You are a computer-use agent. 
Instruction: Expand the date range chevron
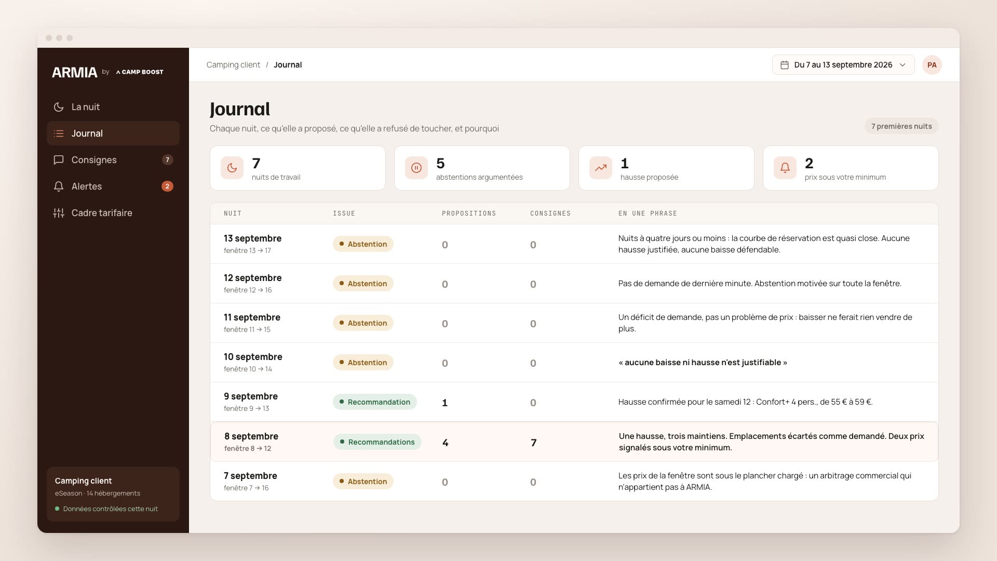pos(902,65)
